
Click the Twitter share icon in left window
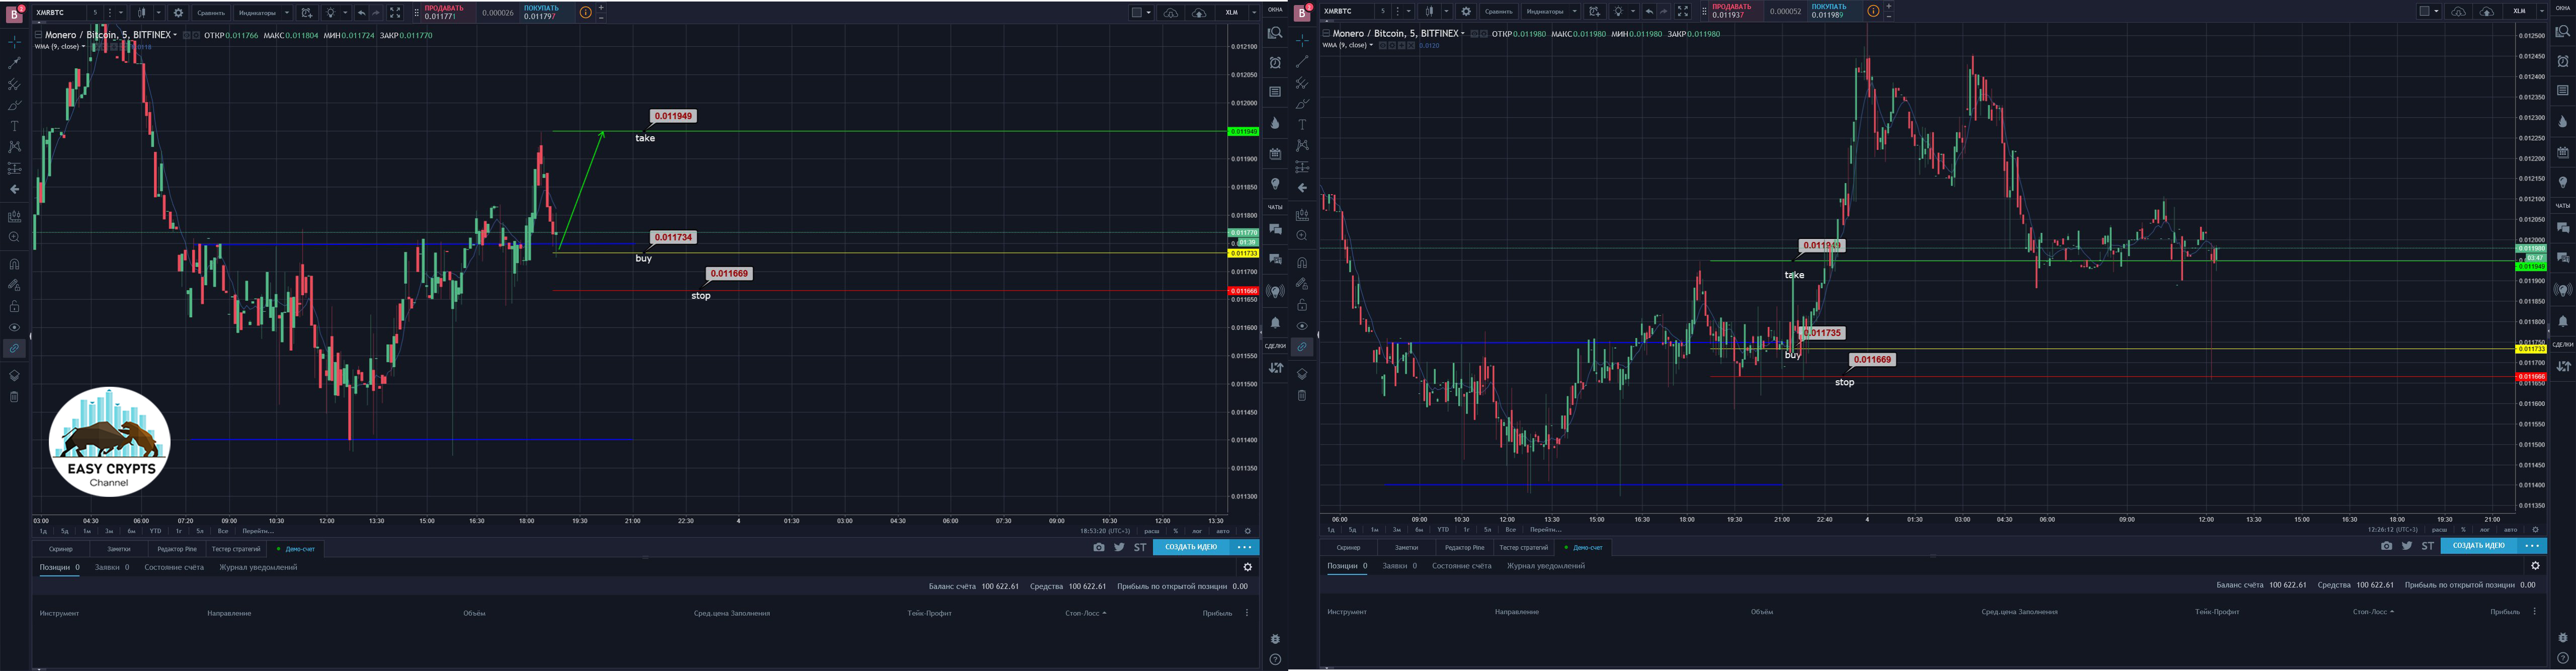click(1119, 547)
